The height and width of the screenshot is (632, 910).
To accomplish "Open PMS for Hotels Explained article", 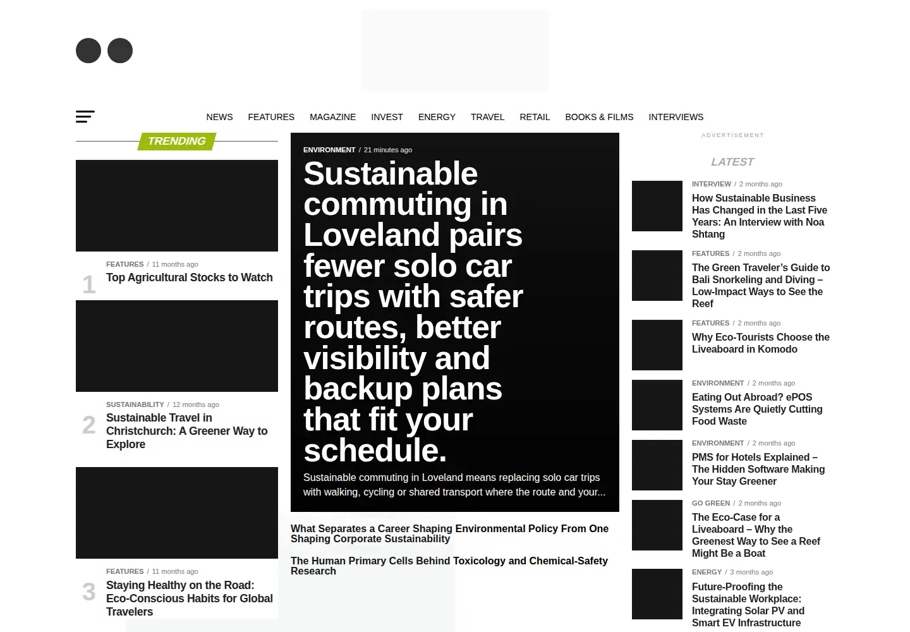I will point(758,469).
